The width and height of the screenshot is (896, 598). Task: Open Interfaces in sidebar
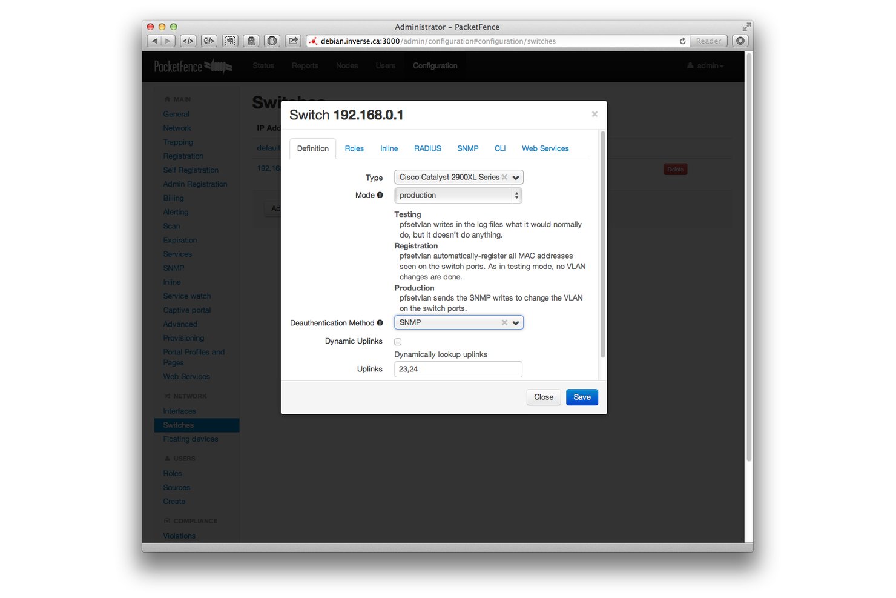179,411
